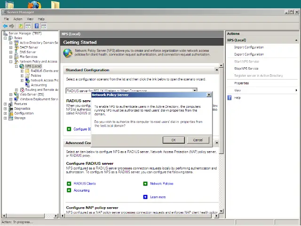Viewport: 301px width, 226px height.
Task: Collapse the NPS (Local) actions group
Action: [296, 40]
